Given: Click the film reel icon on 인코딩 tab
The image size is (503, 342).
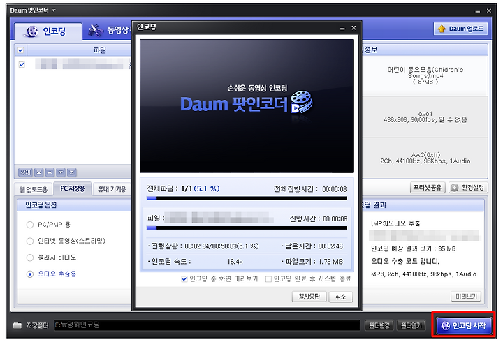Looking at the screenshot, I should (32, 31).
